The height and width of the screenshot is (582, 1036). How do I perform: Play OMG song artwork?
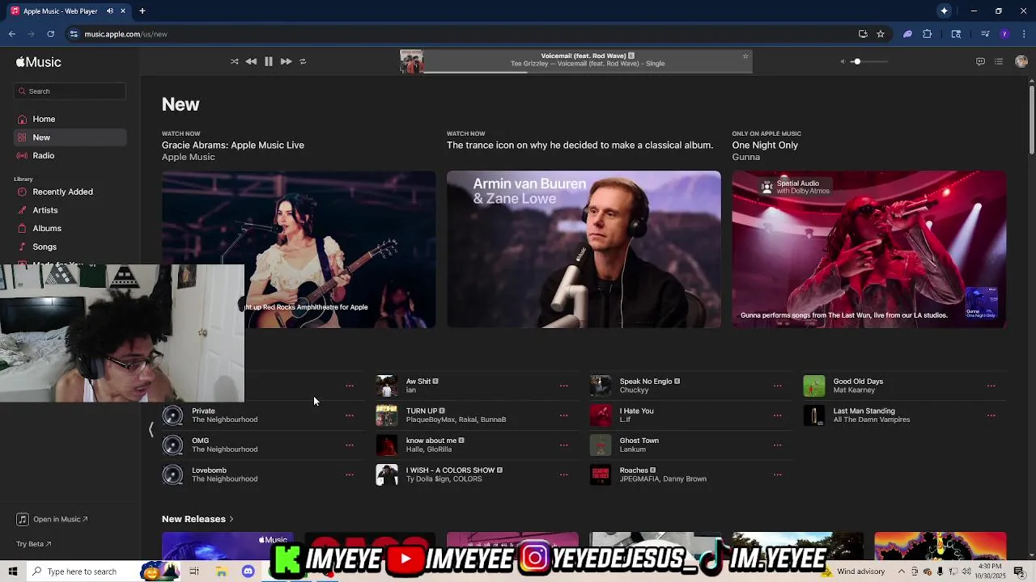172,445
